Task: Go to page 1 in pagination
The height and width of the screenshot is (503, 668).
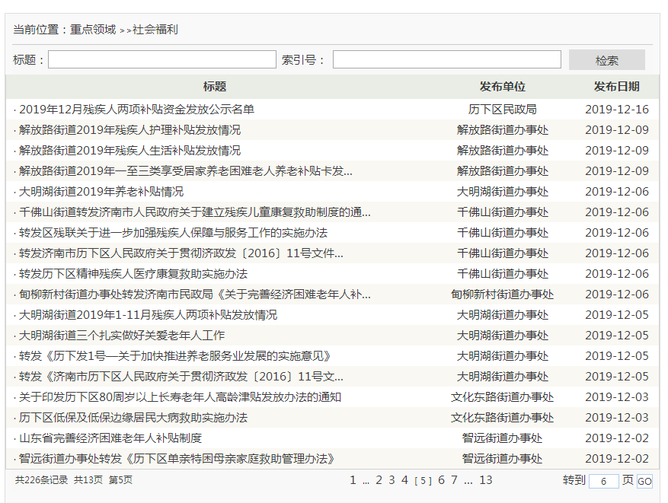Action: (x=353, y=480)
